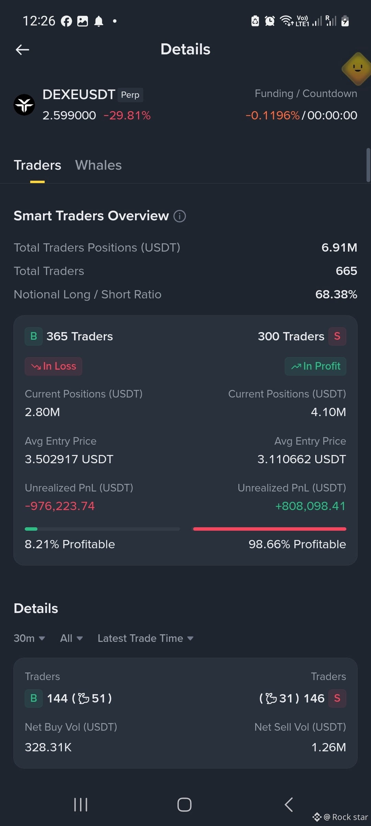Tap the whale icon beside 51
371x826 pixels.
pyautogui.click(x=84, y=698)
